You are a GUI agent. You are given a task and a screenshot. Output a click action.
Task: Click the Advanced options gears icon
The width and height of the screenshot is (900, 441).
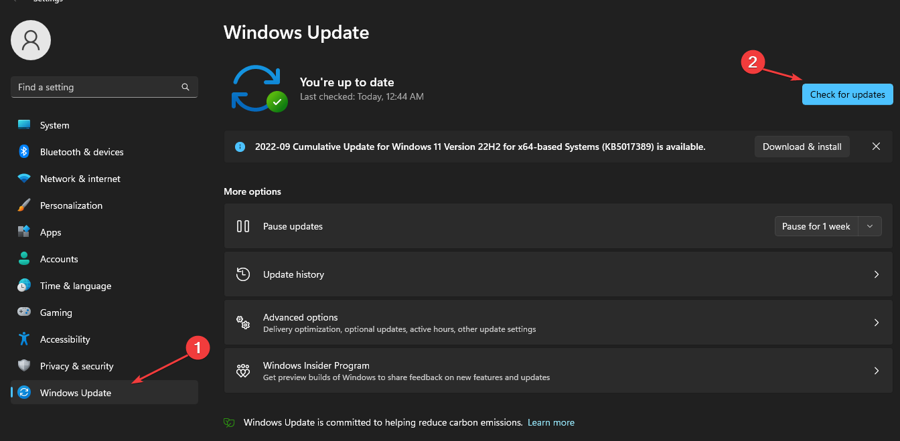click(x=243, y=323)
